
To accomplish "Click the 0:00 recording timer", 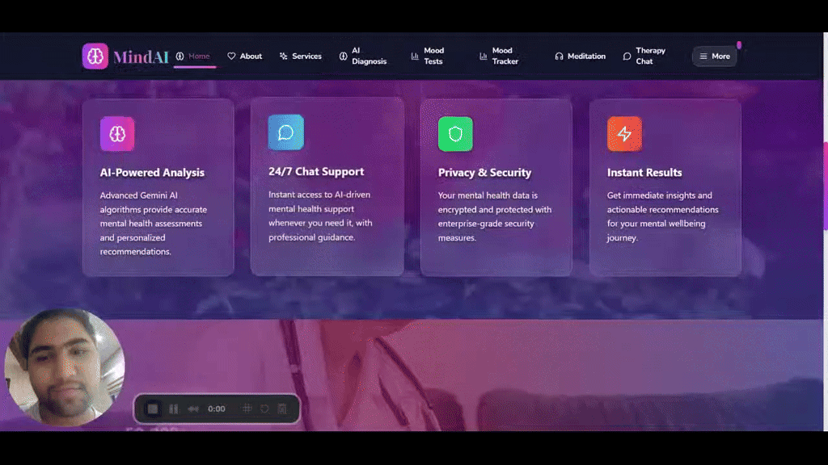I will [x=217, y=408].
